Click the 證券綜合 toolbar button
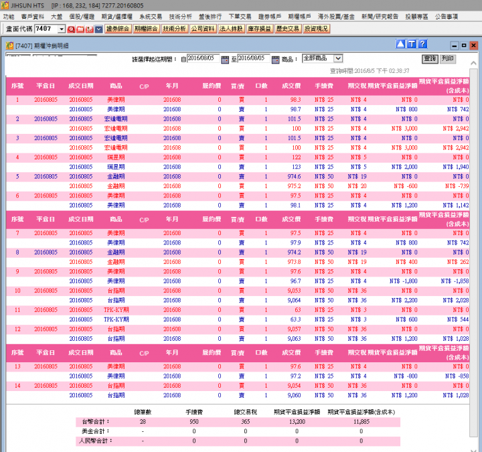This screenshot has height=452, width=482. 118,29
